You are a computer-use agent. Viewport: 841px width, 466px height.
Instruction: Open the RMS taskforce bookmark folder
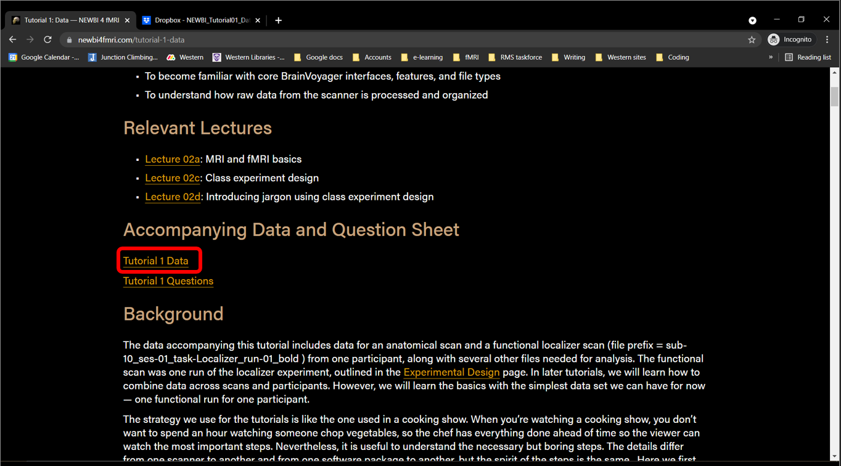[x=515, y=57]
